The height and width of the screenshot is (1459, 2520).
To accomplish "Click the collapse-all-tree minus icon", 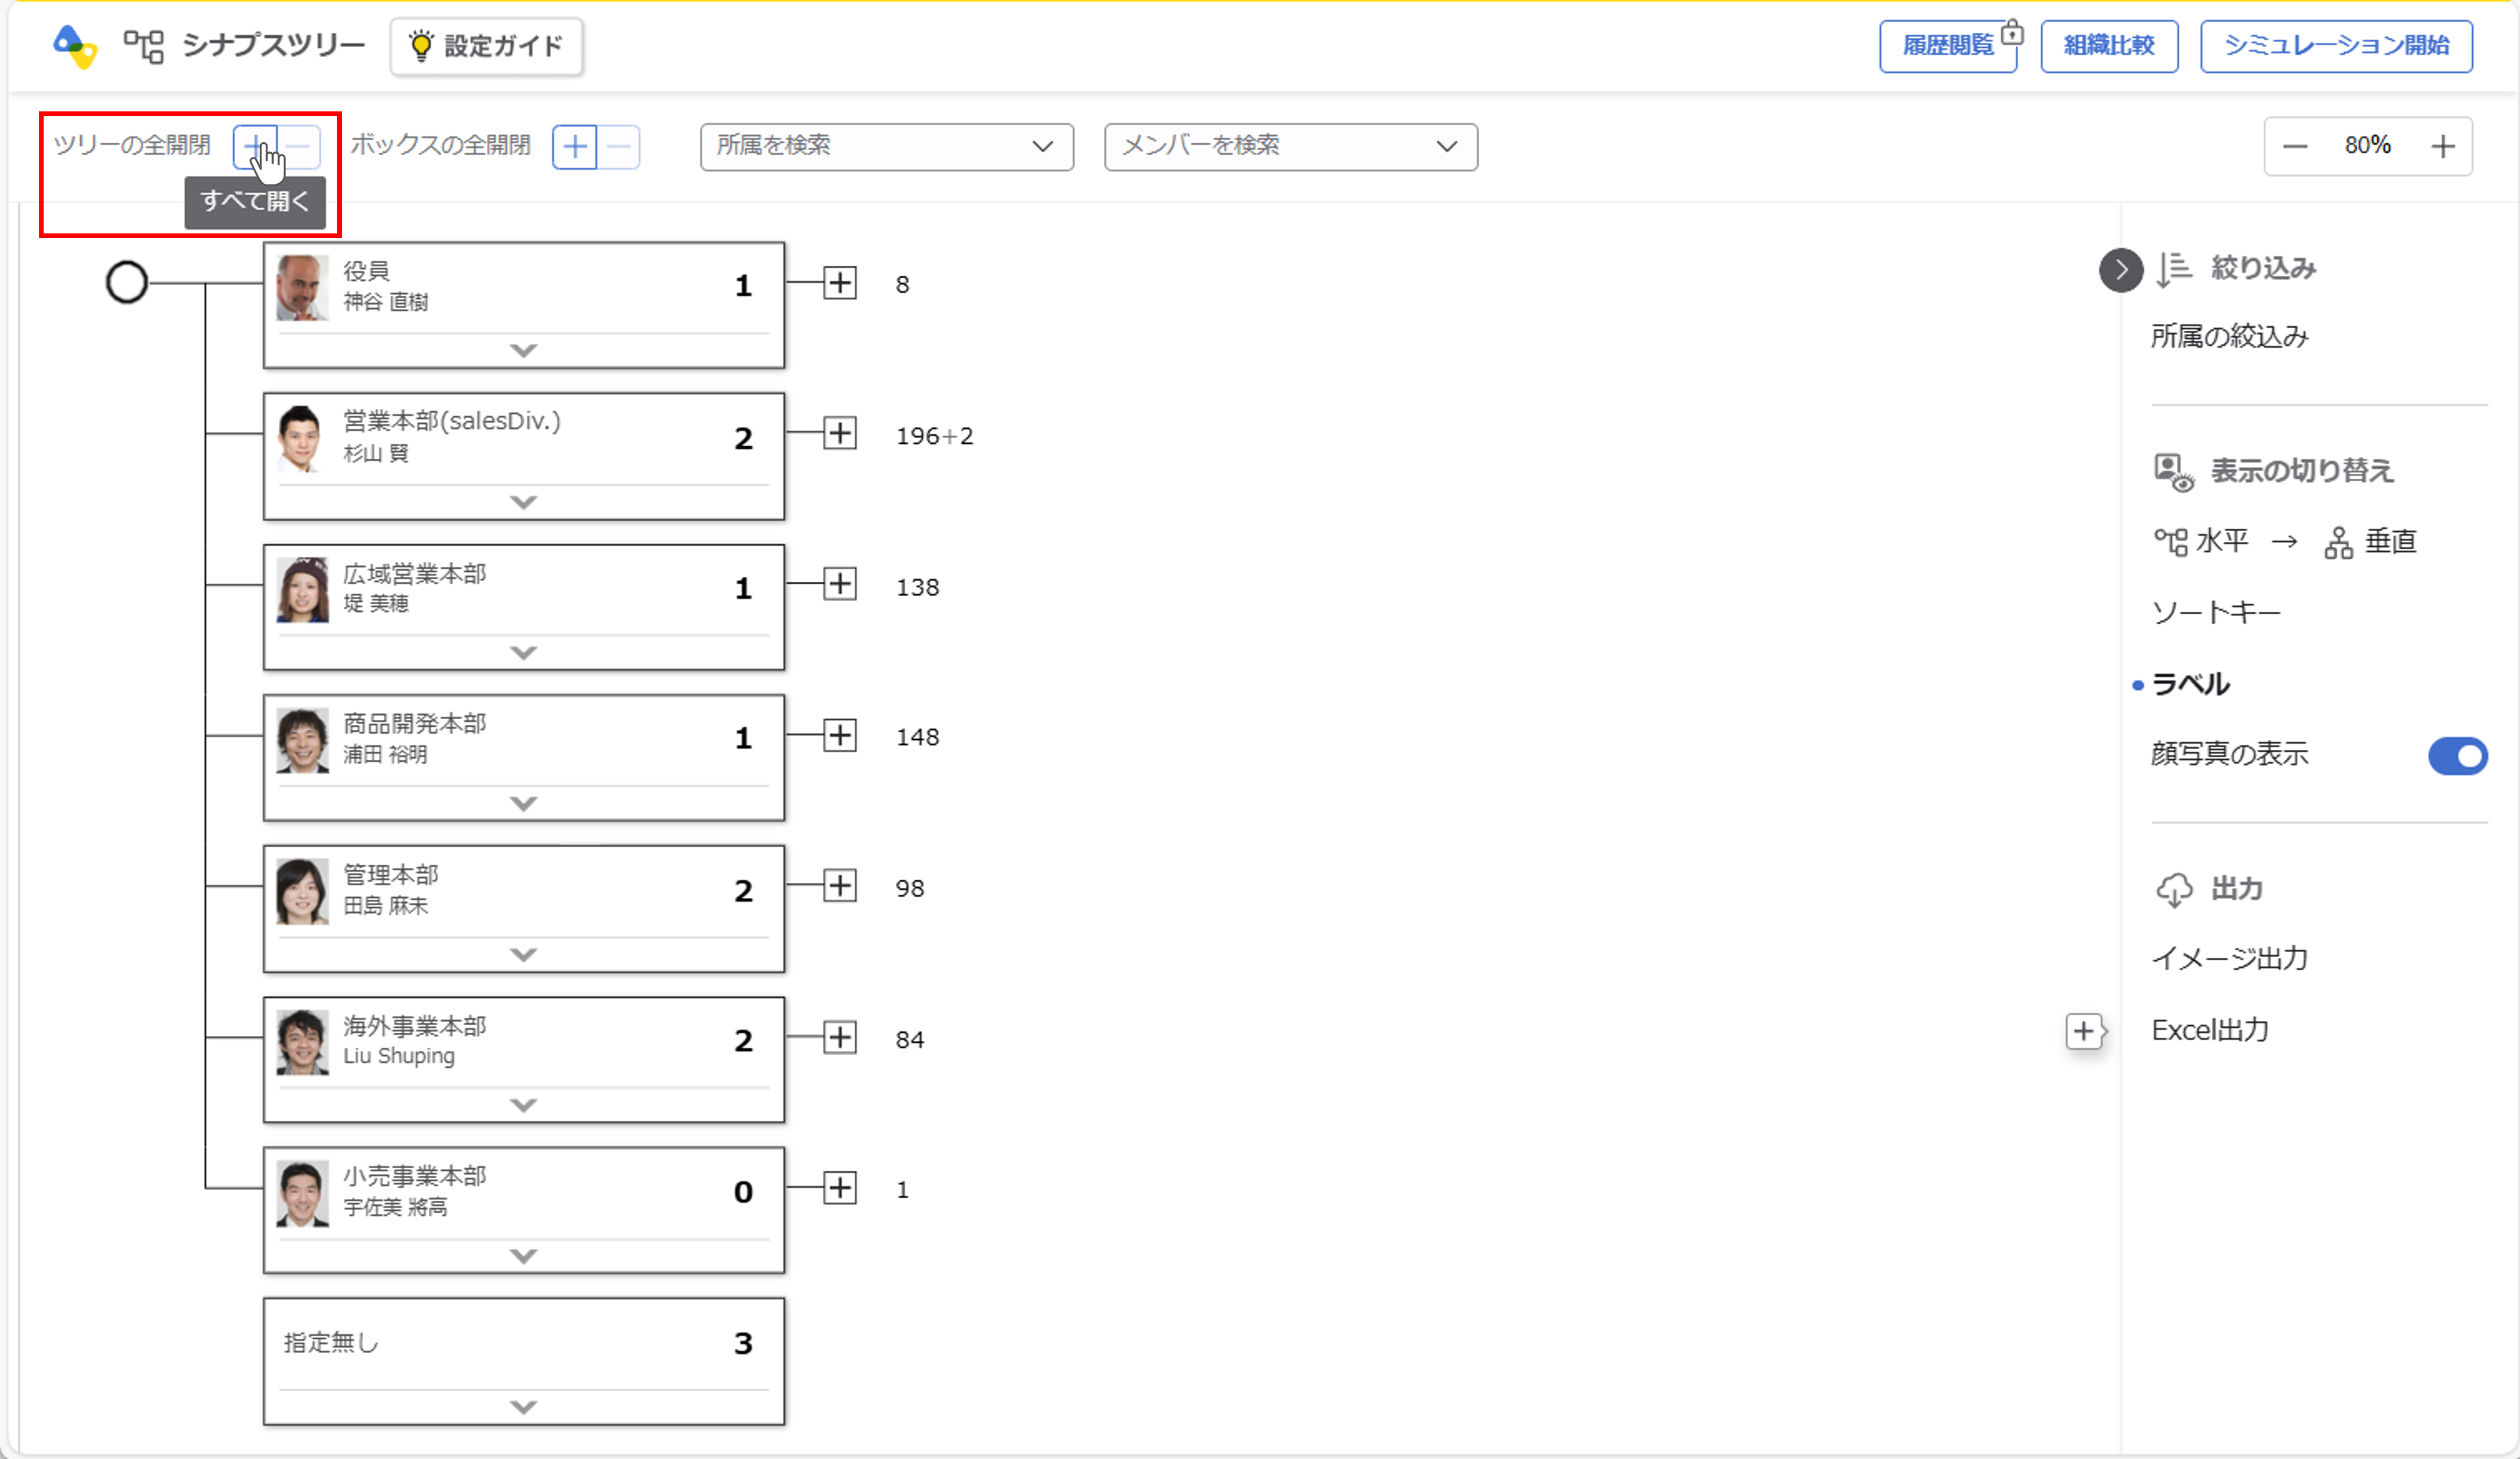I will click(299, 146).
